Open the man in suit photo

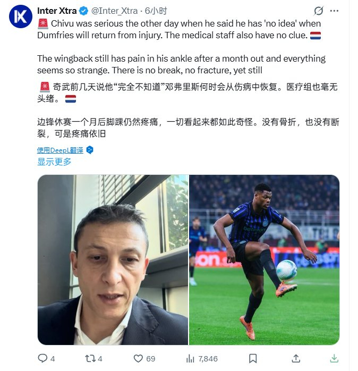point(113,259)
